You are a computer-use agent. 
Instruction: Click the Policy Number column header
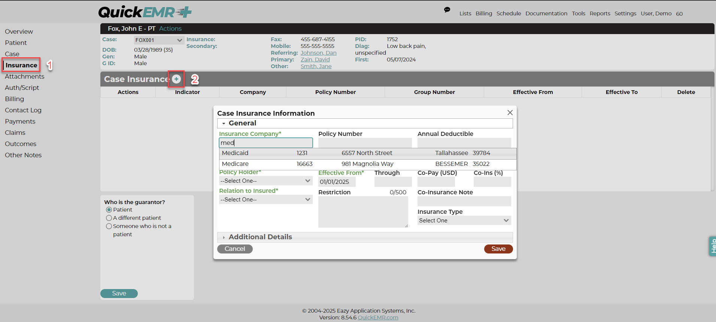pyautogui.click(x=336, y=92)
